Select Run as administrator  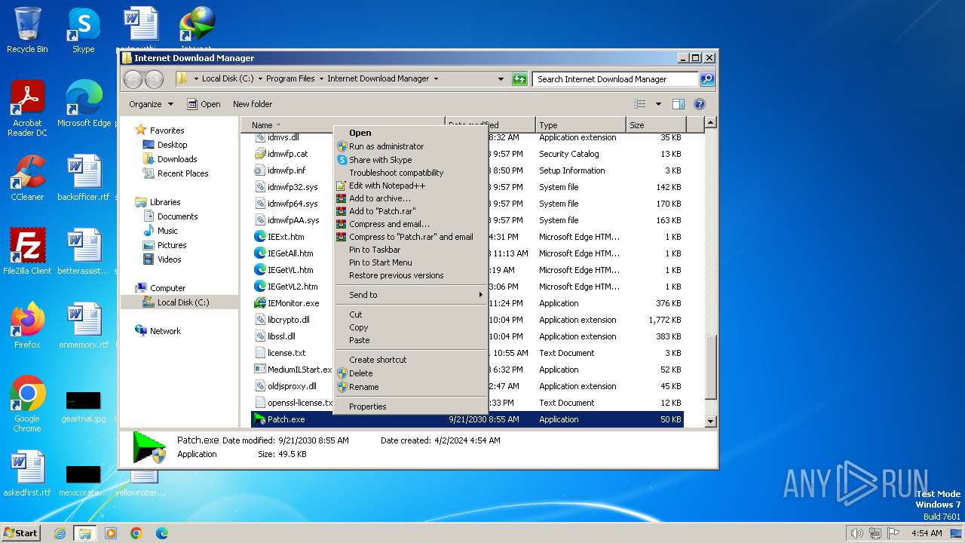click(411, 146)
